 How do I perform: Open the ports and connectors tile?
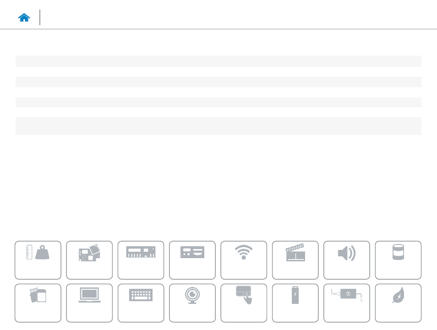(x=192, y=260)
